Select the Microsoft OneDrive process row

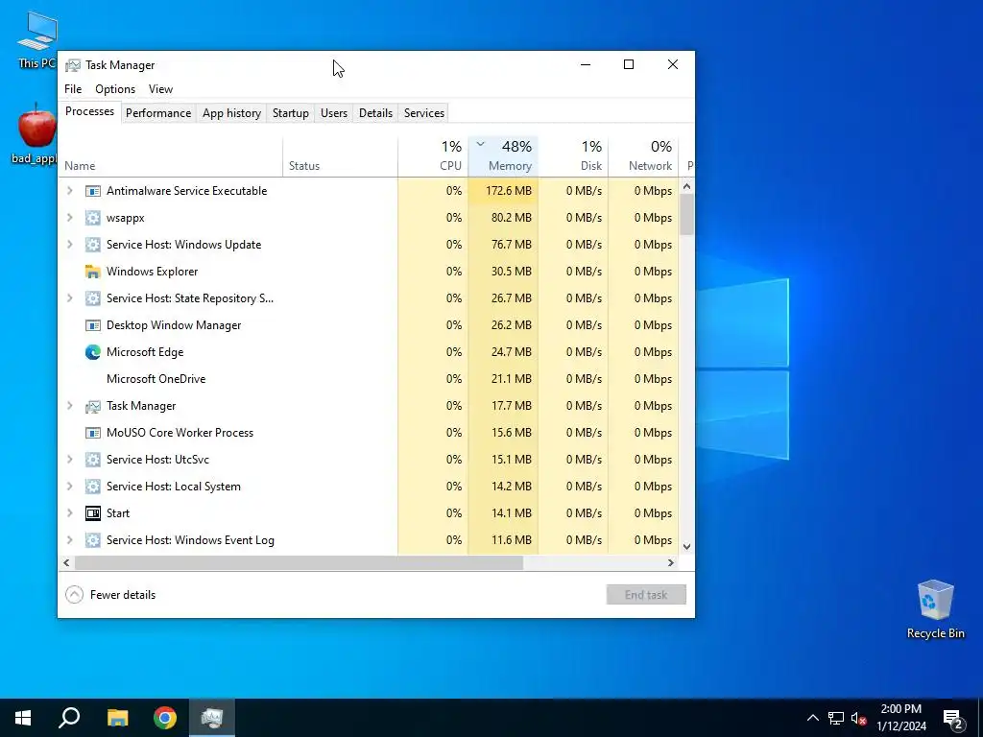pos(369,379)
